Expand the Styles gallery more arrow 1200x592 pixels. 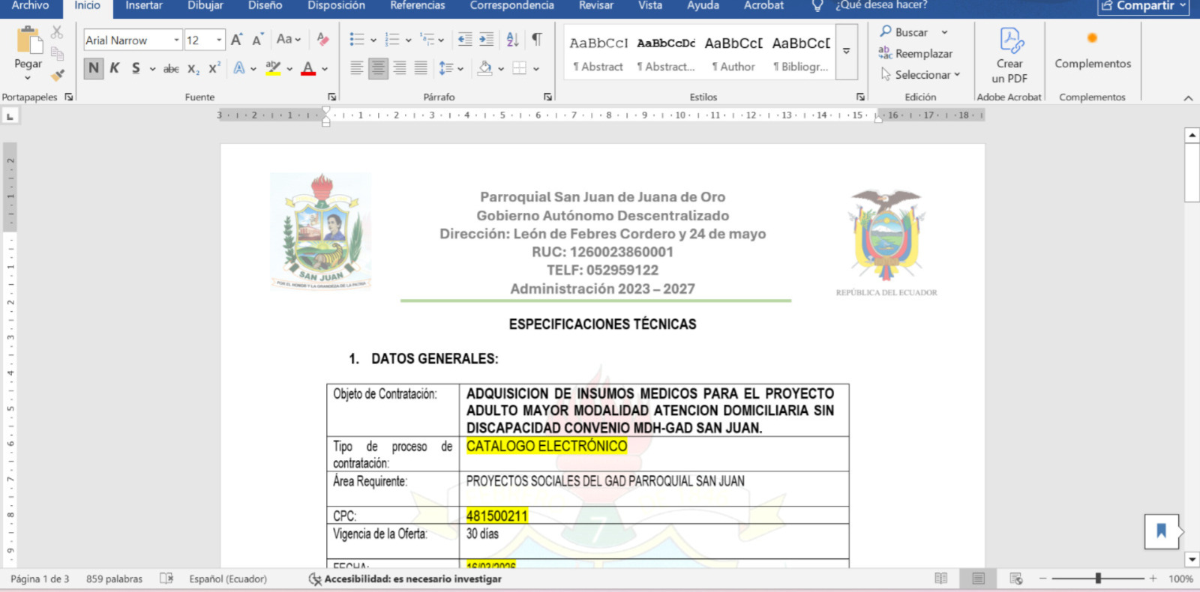846,52
